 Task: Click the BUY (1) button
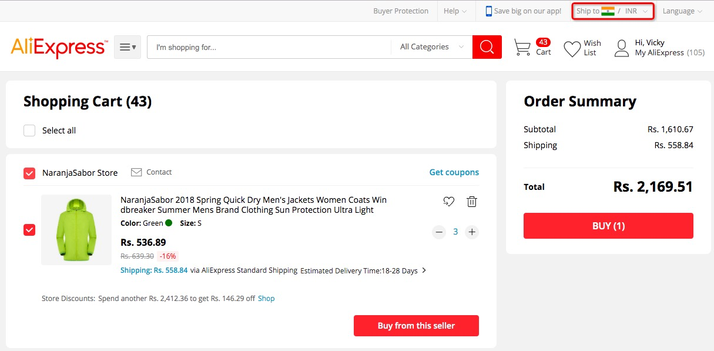coord(608,226)
